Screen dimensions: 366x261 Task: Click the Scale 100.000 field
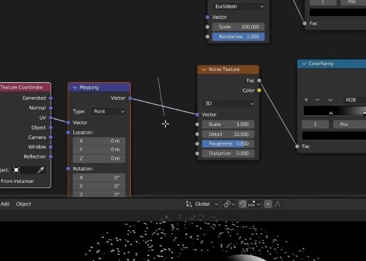(x=238, y=27)
